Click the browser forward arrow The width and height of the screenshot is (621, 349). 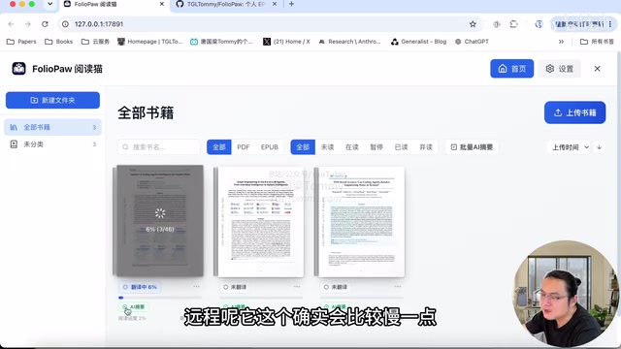coord(28,24)
